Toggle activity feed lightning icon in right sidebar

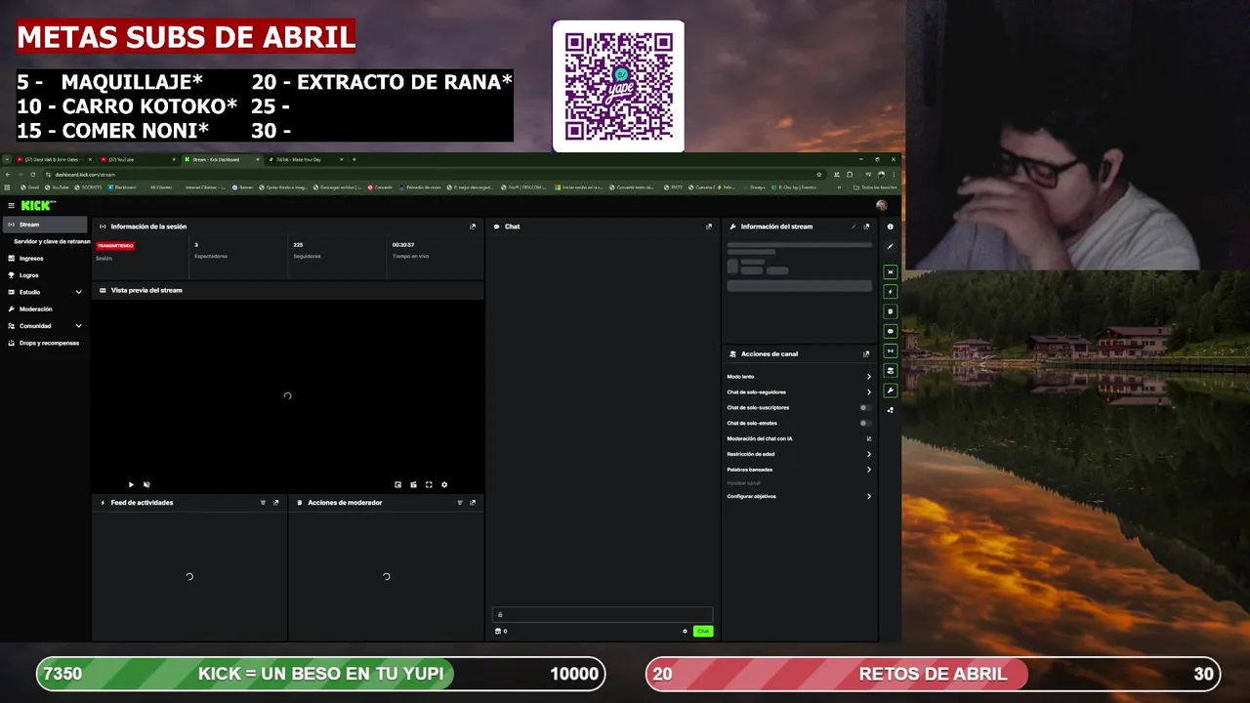tap(890, 291)
